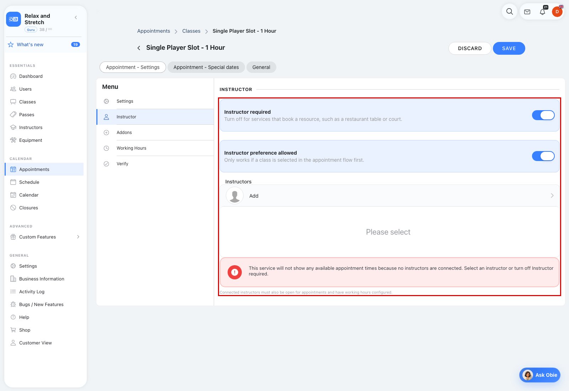Click the DISCARD button
569x391 pixels.
(x=470, y=48)
